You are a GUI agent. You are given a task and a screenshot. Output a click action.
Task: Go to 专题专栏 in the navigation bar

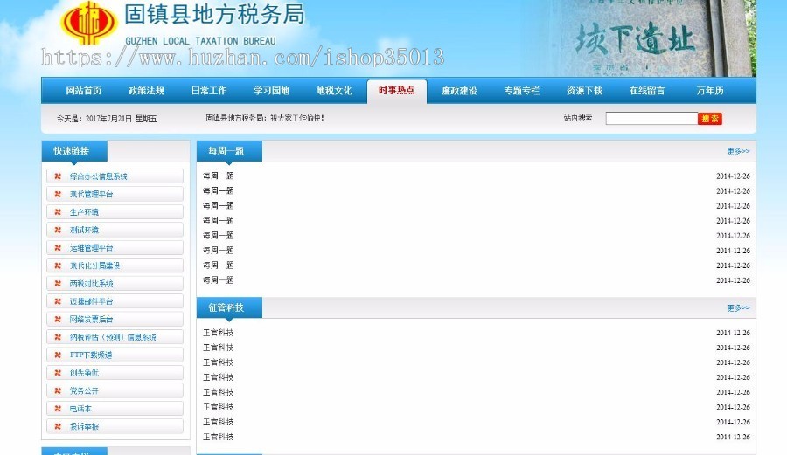tap(521, 91)
